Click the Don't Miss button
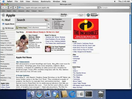The width and height of the screenshot is (132, 99). tap(47, 20)
